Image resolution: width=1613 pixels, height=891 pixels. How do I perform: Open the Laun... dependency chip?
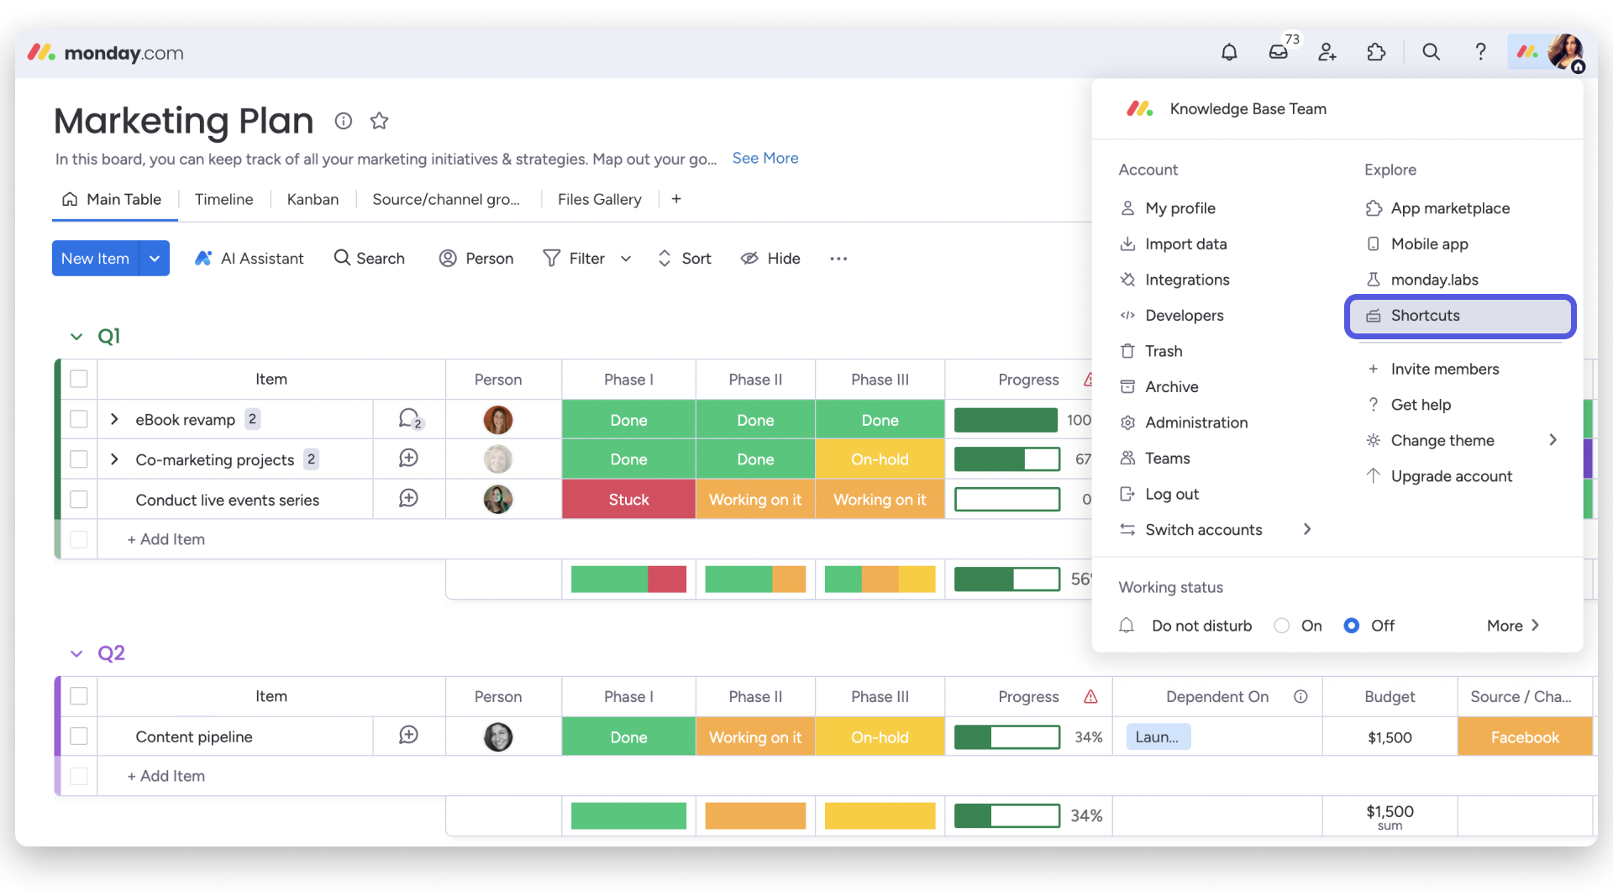[x=1158, y=736]
